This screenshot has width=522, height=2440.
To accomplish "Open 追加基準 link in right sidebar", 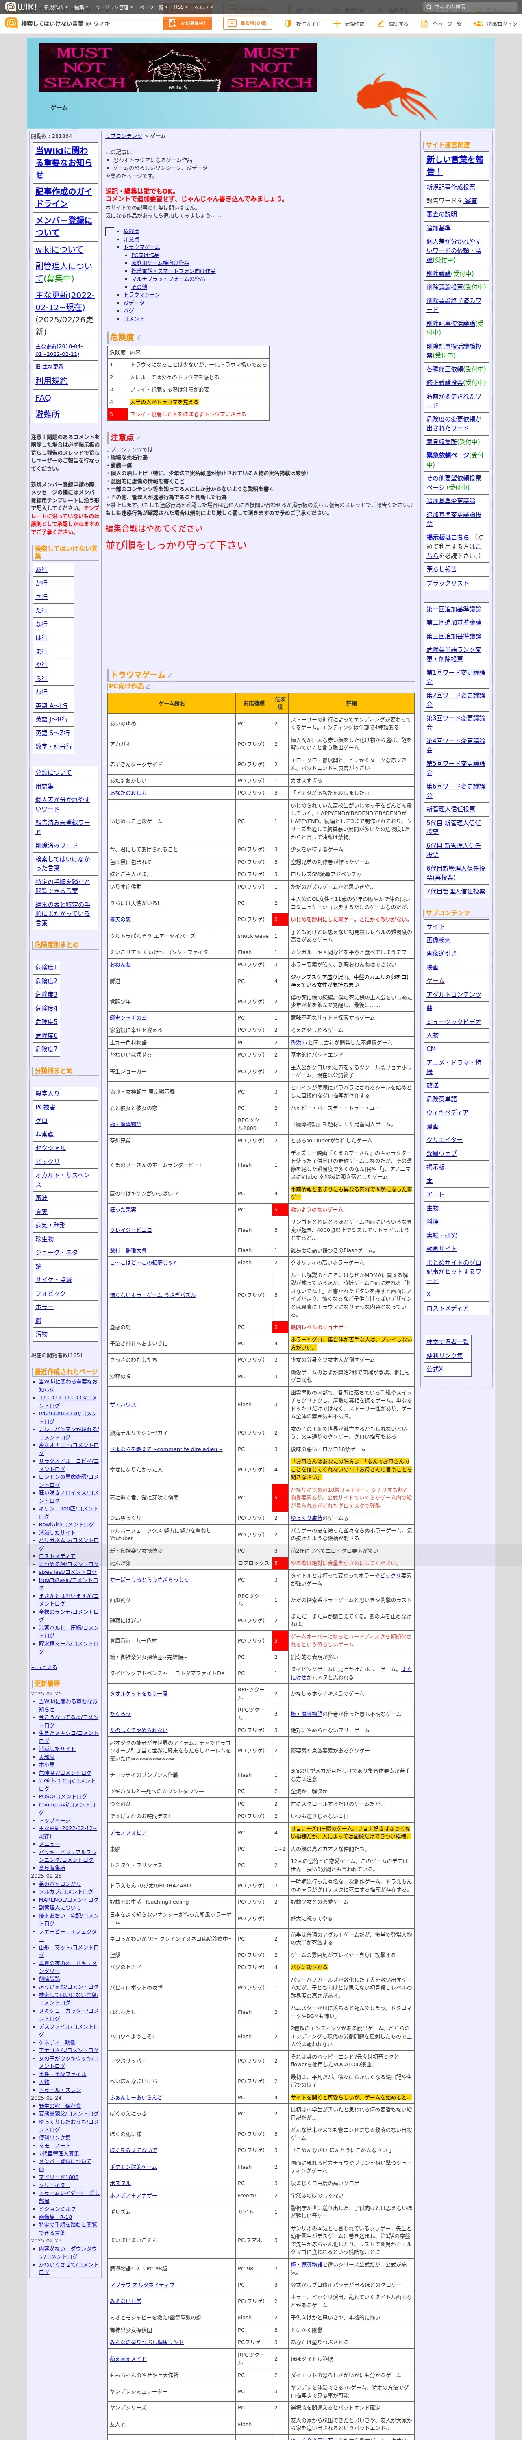I will point(439,228).
